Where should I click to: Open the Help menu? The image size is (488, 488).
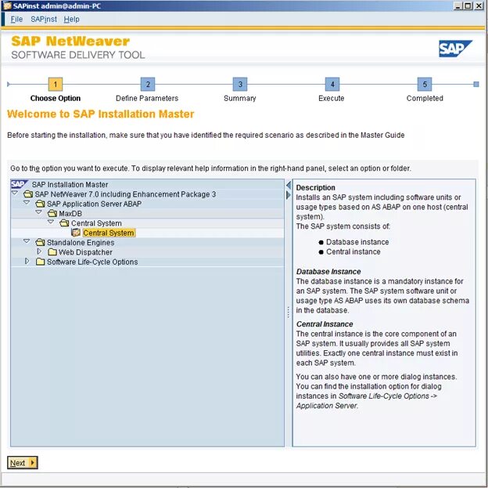[72, 20]
